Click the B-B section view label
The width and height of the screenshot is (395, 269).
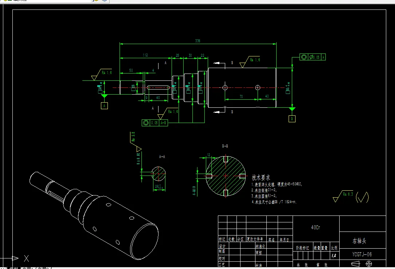point(225,146)
